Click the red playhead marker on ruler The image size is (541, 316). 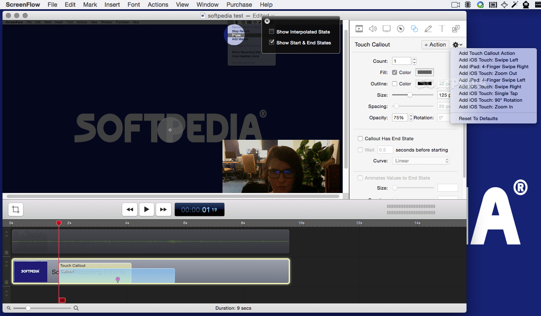pyautogui.click(x=59, y=223)
